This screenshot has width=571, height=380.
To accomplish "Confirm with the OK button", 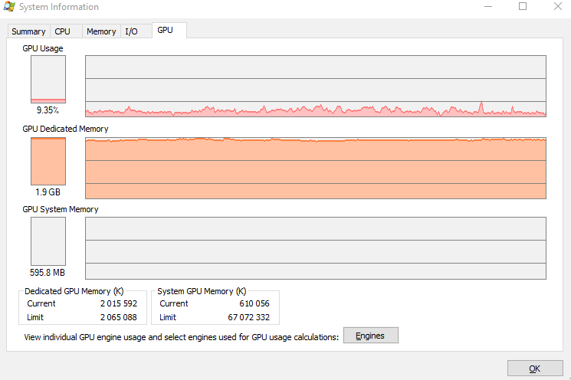I will pos(535,369).
